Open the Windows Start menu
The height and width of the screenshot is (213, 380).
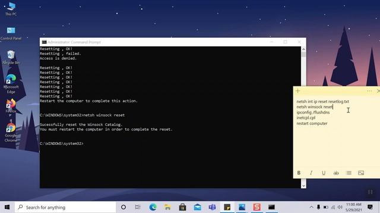pyautogui.click(x=7, y=207)
